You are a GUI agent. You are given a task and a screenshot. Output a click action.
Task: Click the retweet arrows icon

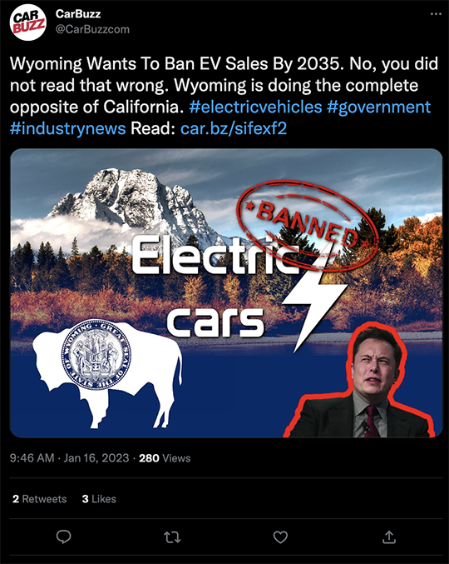[x=172, y=537]
